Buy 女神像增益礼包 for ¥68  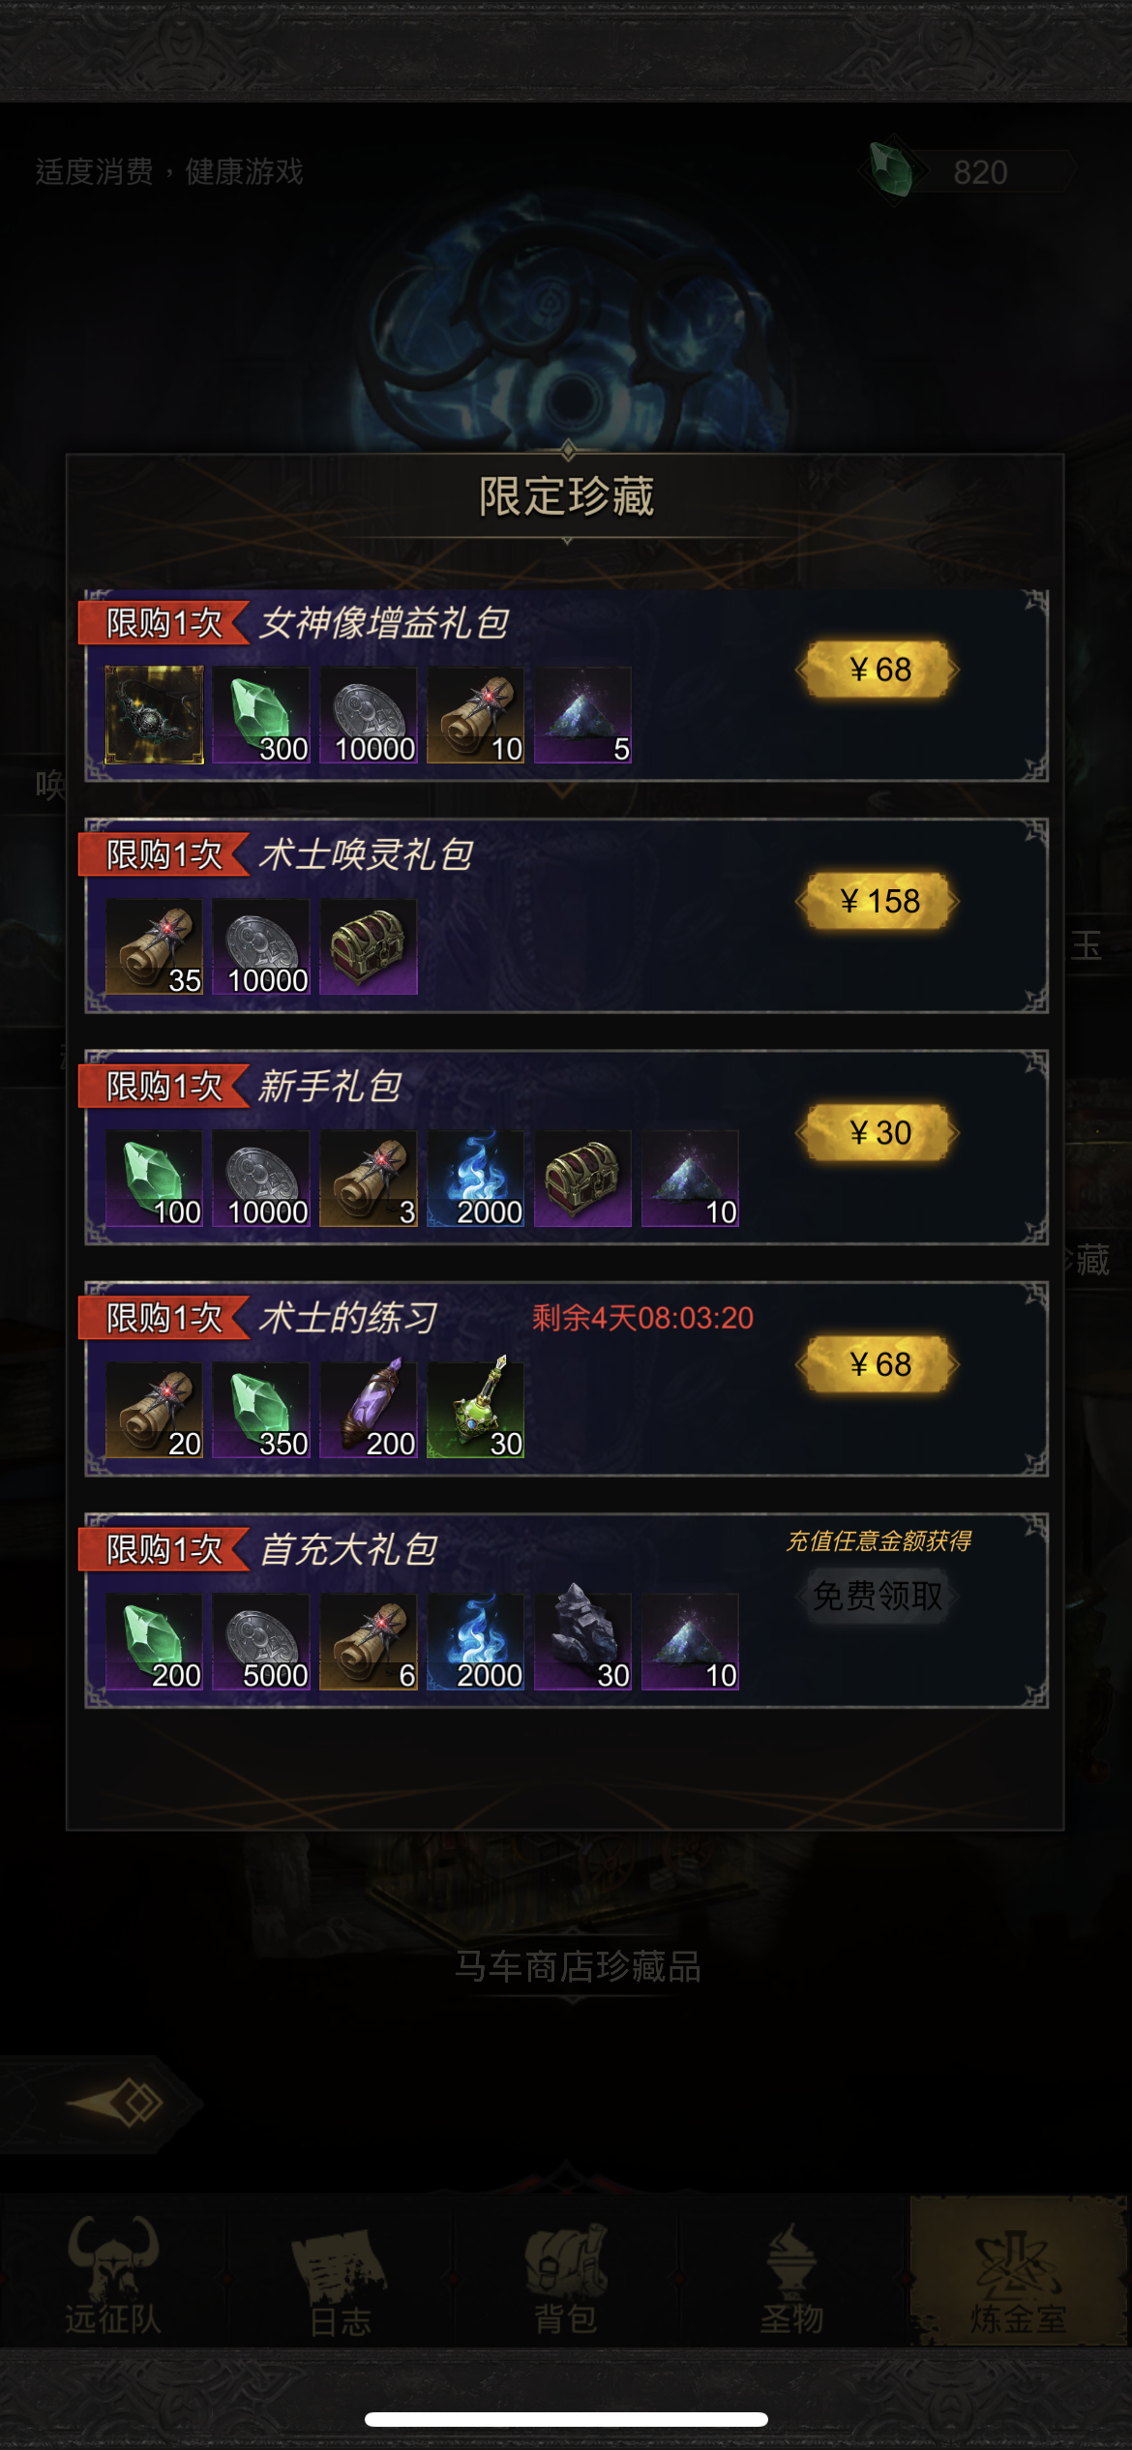coord(879,669)
